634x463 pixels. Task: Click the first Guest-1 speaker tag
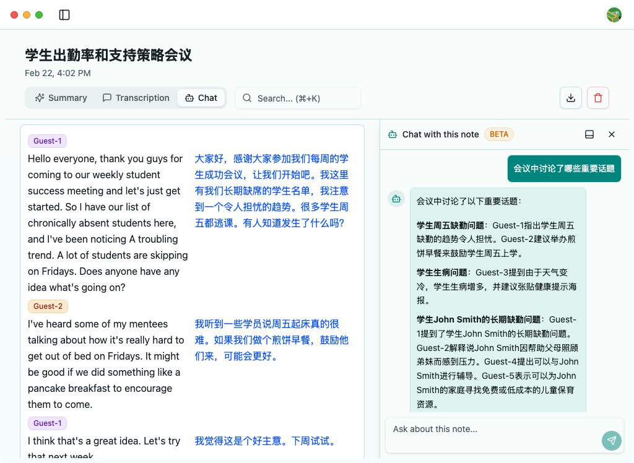pos(47,141)
